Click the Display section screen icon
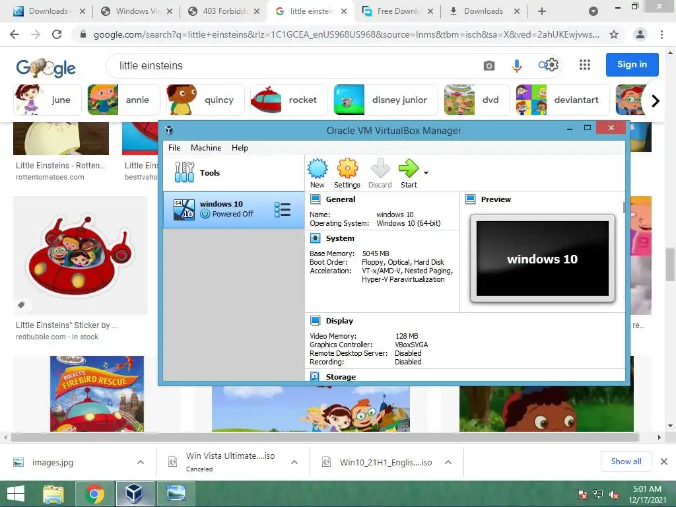The width and height of the screenshot is (676, 507). (315, 321)
